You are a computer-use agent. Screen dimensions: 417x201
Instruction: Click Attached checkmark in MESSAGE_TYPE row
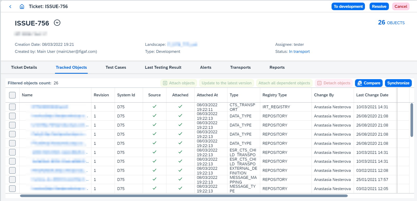(180, 188)
